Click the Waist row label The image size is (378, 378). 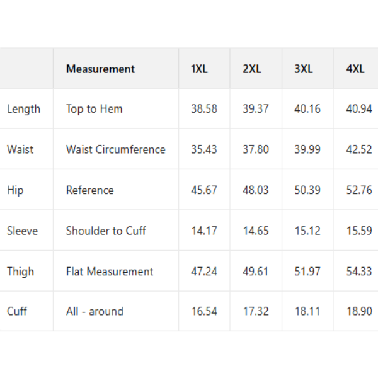(x=20, y=150)
